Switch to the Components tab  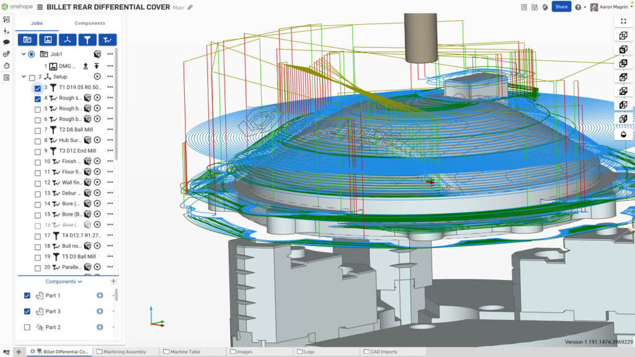pyautogui.click(x=90, y=23)
